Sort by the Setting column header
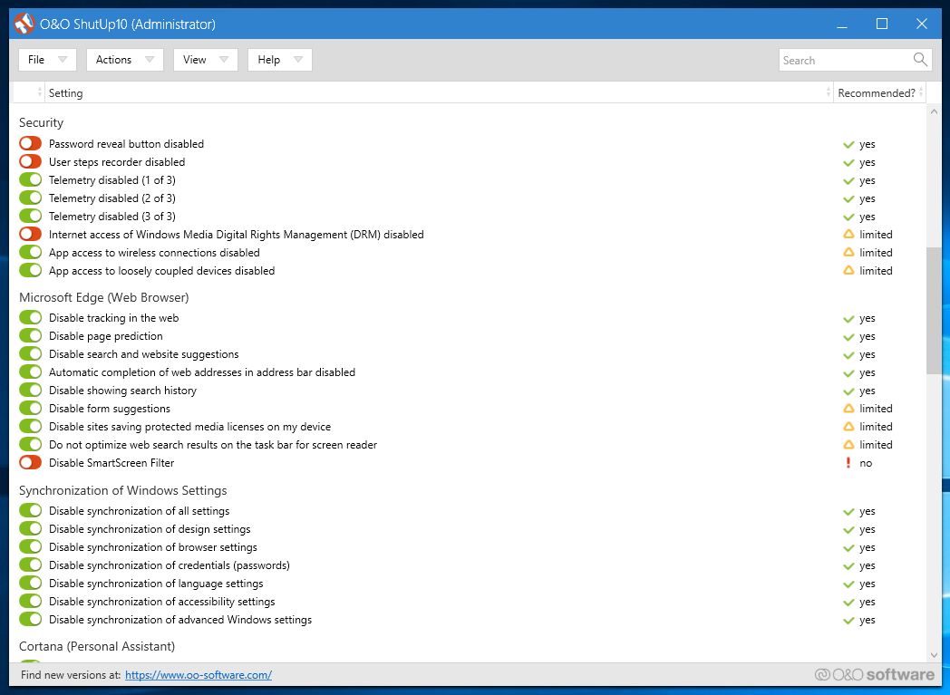This screenshot has width=950, height=695. pyautogui.click(x=439, y=92)
